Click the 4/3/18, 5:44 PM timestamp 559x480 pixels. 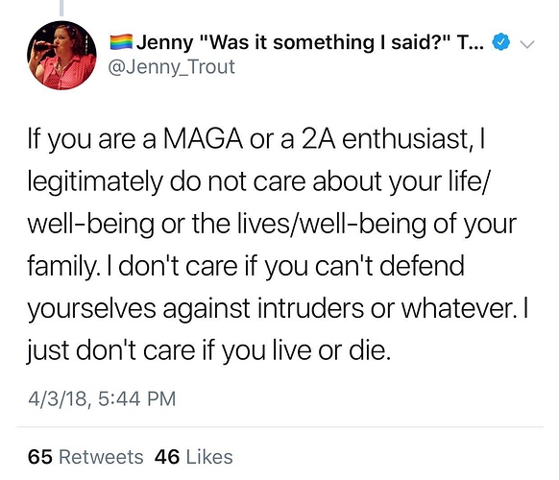point(102,398)
